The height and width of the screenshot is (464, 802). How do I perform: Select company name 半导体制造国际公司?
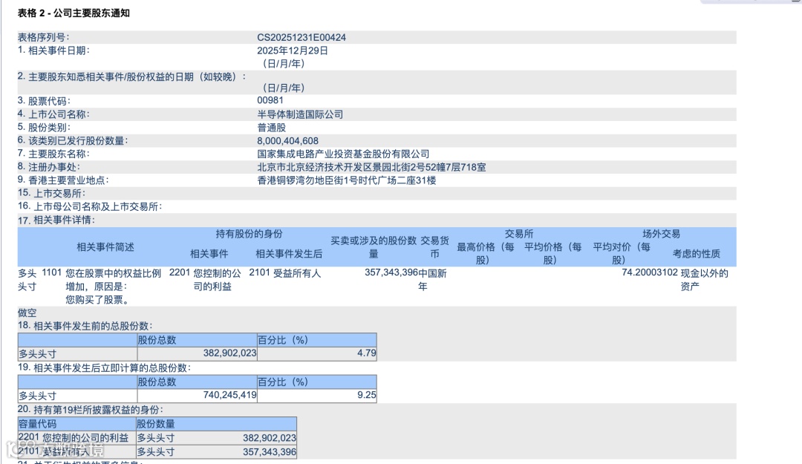click(x=300, y=114)
